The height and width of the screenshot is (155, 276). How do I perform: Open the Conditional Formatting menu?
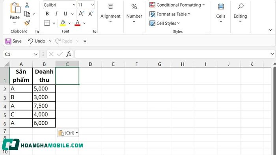(177, 5)
